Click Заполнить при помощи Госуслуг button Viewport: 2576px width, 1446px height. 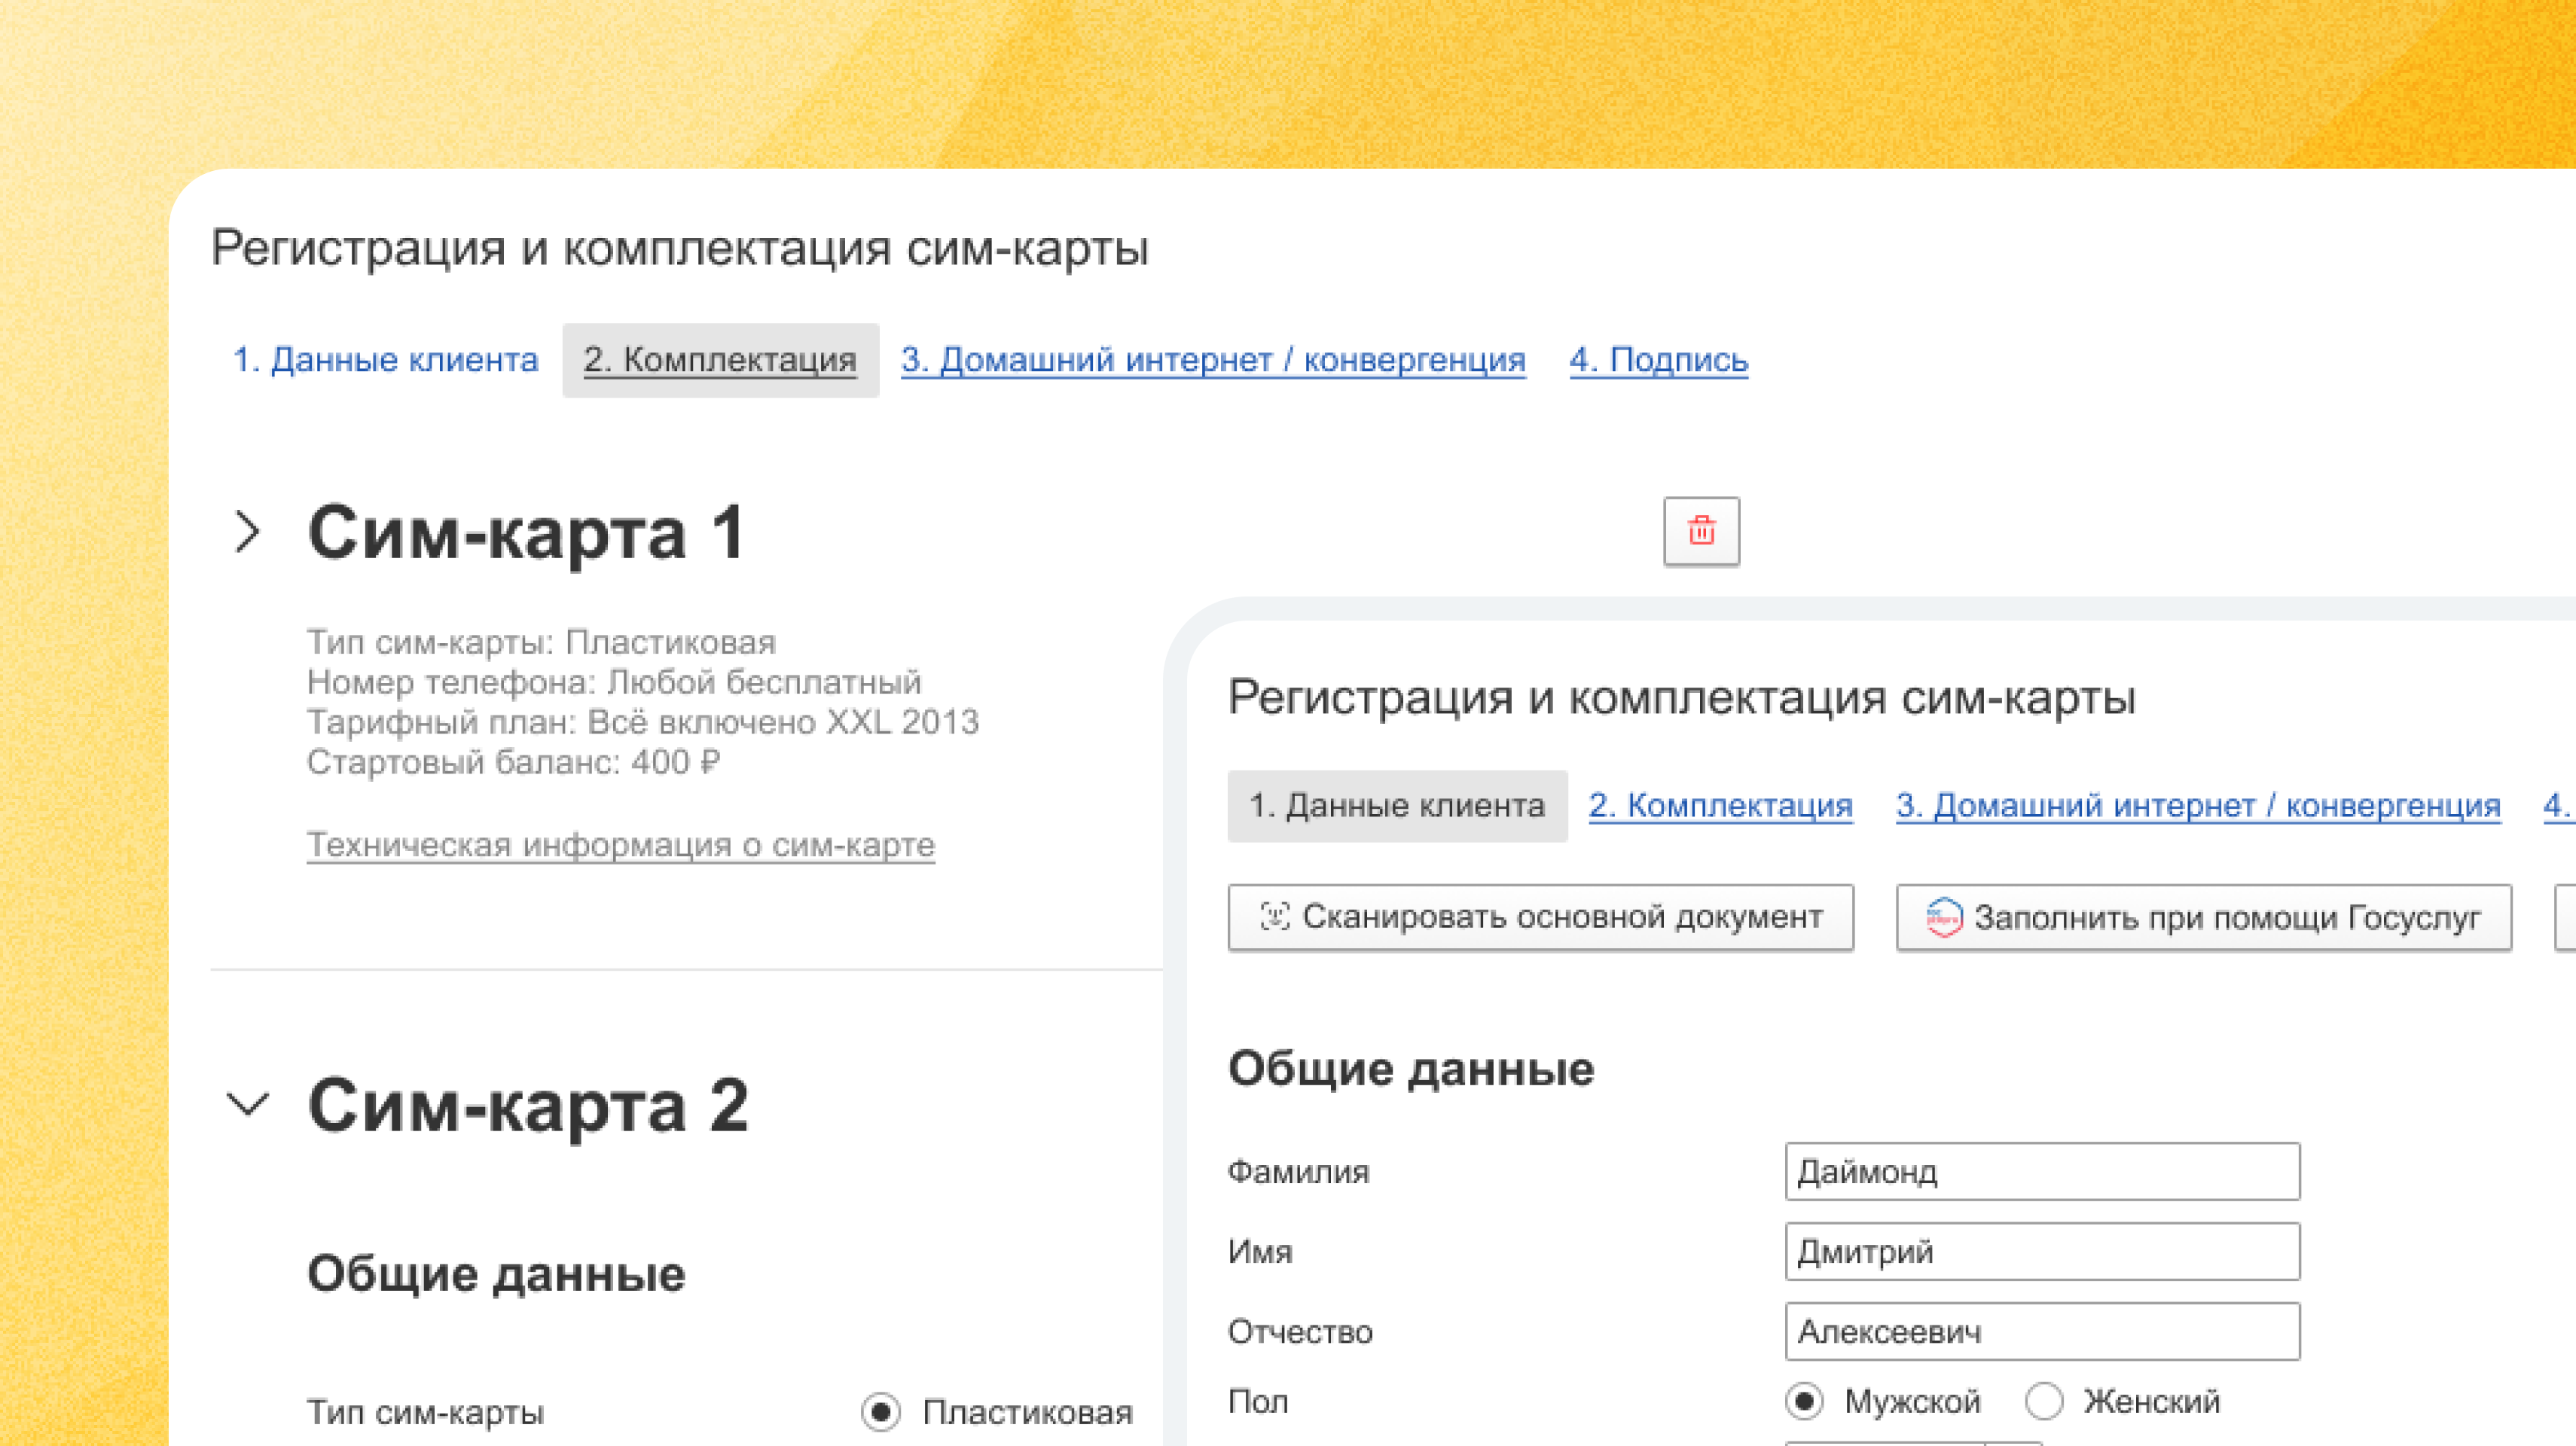(2203, 917)
